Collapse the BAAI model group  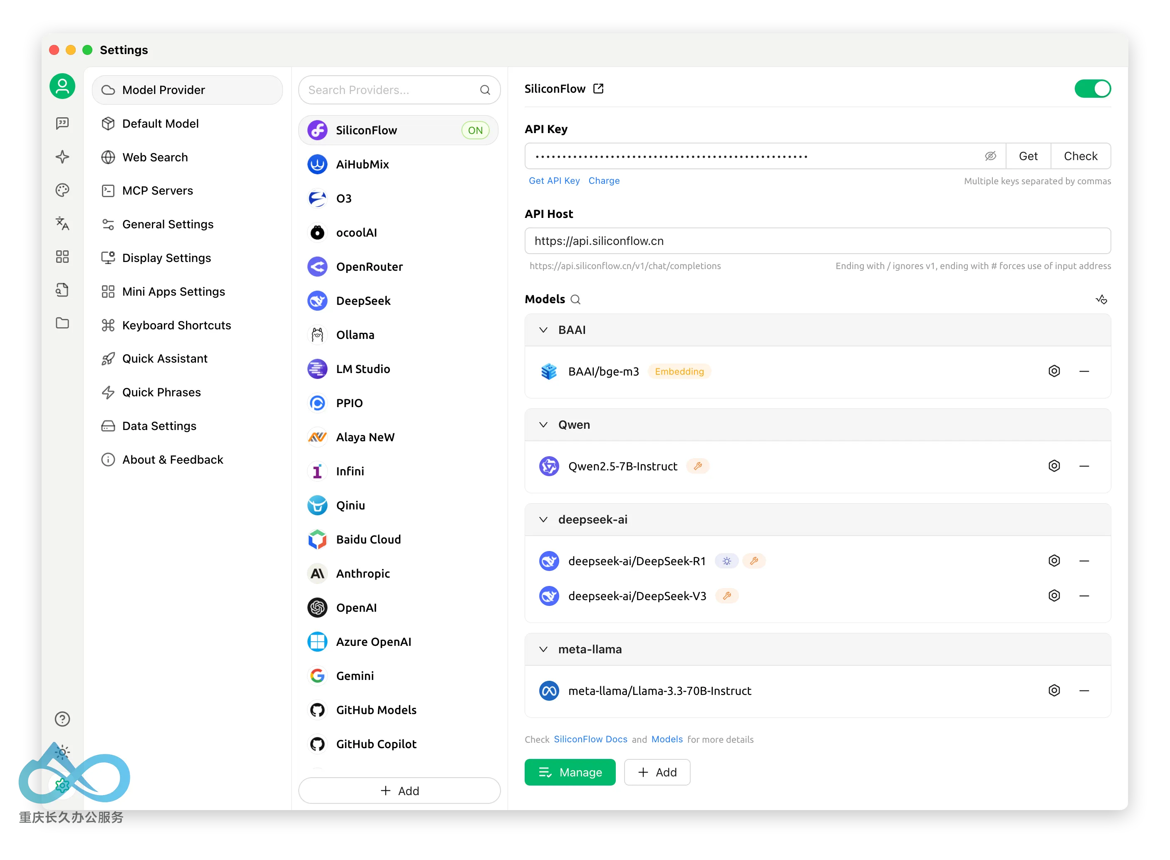pyautogui.click(x=543, y=330)
